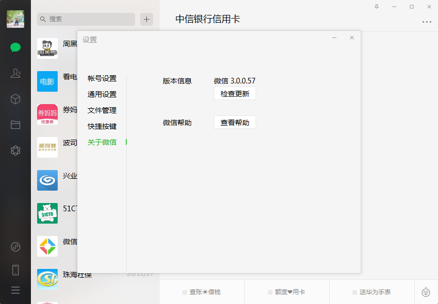Click the 查账☀借钱 menu button
Screen dimensions: 438x304
click(202, 292)
